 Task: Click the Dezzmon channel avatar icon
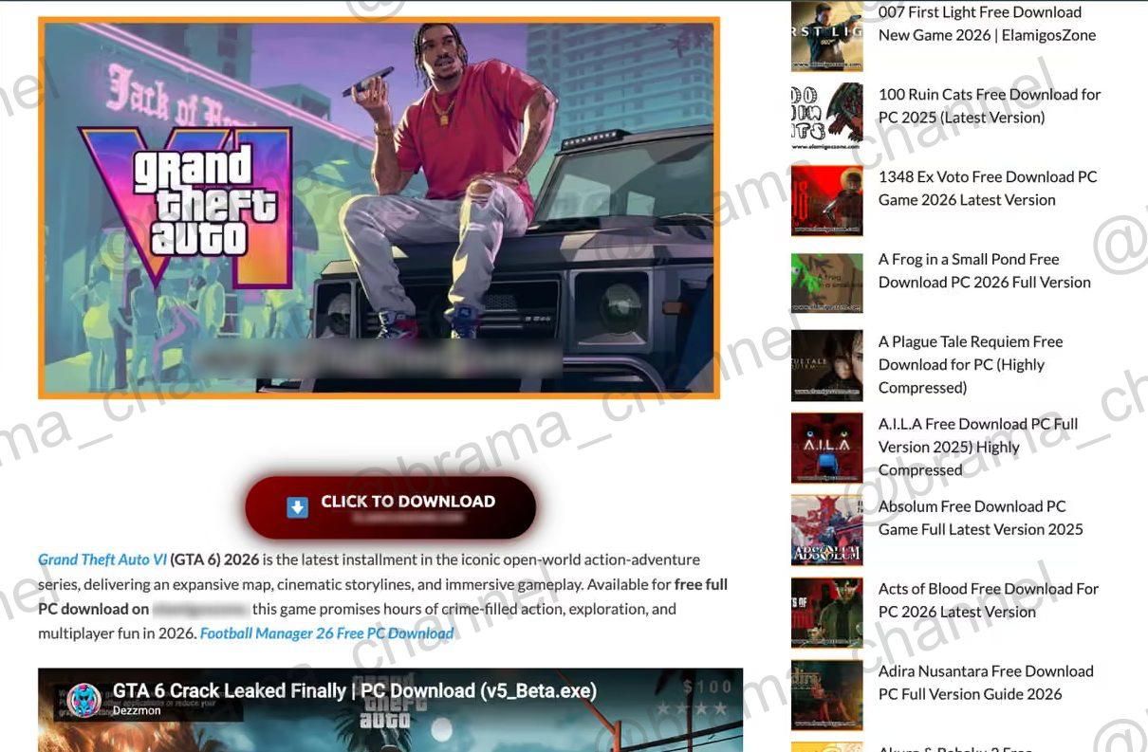tap(84, 700)
